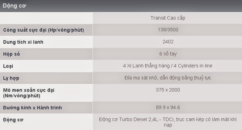This screenshot has height=130, width=242.
Task: Select the Transit Cao cấp column heading
Action: click(x=168, y=18)
